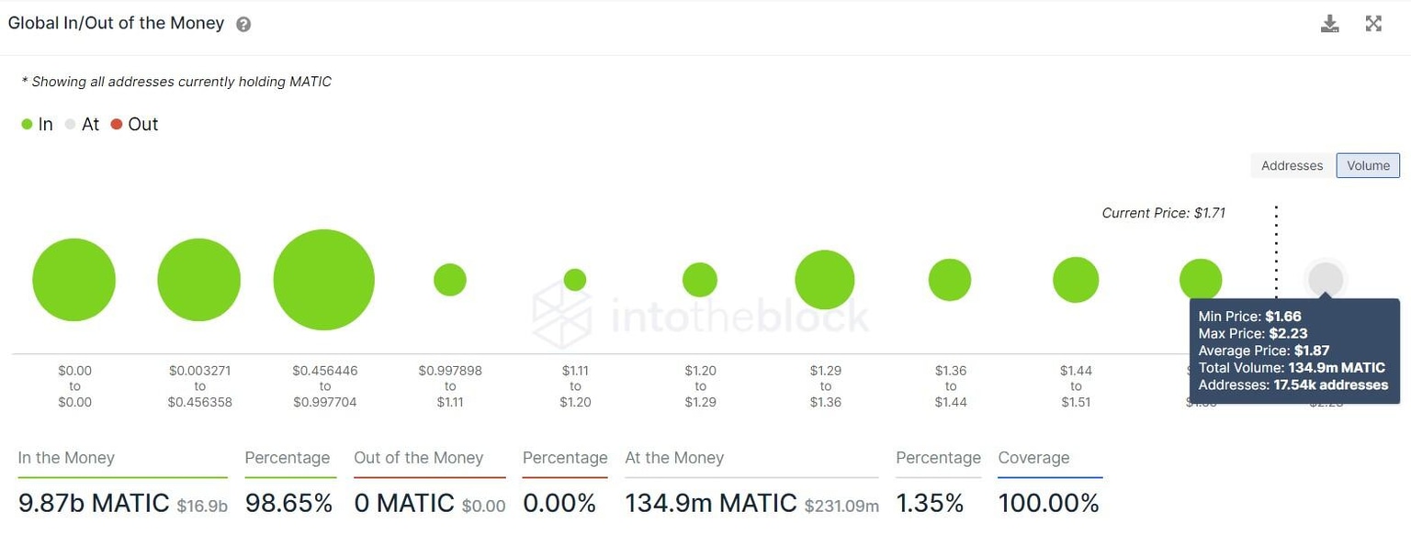The image size is (1411, 546).
Task: Click the red Out legend dot
Action: click(x=117, y=123)
